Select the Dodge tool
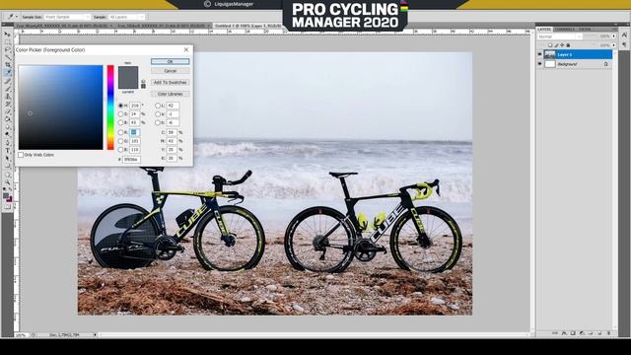Screen dimensions: 631x355 (x=7, y=134)
